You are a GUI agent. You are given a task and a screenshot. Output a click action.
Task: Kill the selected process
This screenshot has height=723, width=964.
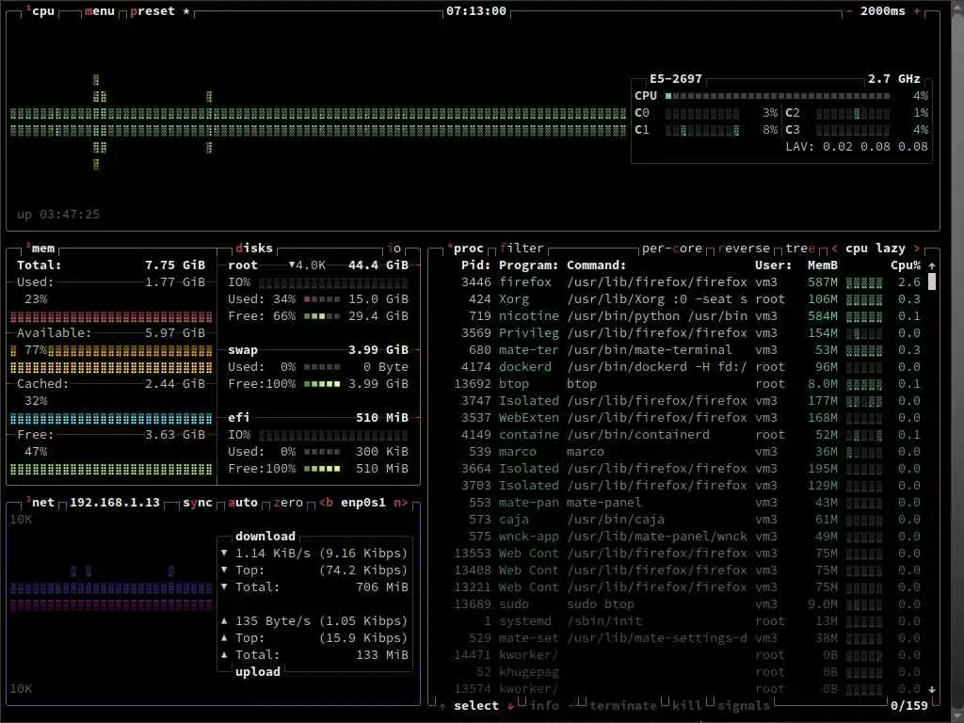(687, 706)
